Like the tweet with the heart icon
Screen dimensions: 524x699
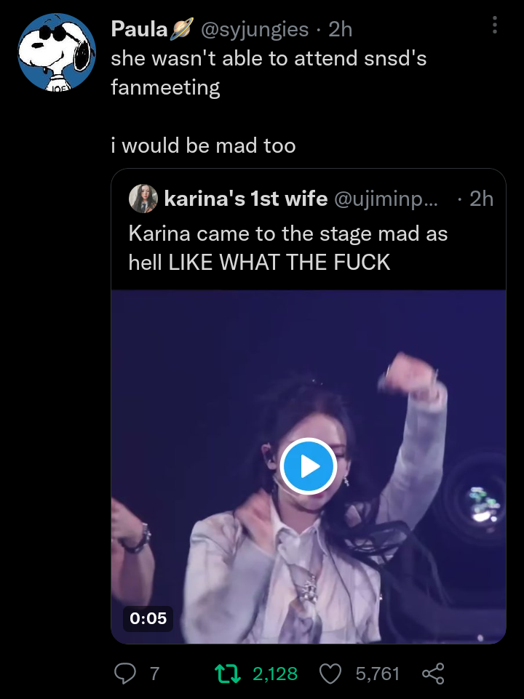click(x=331, y=674)
